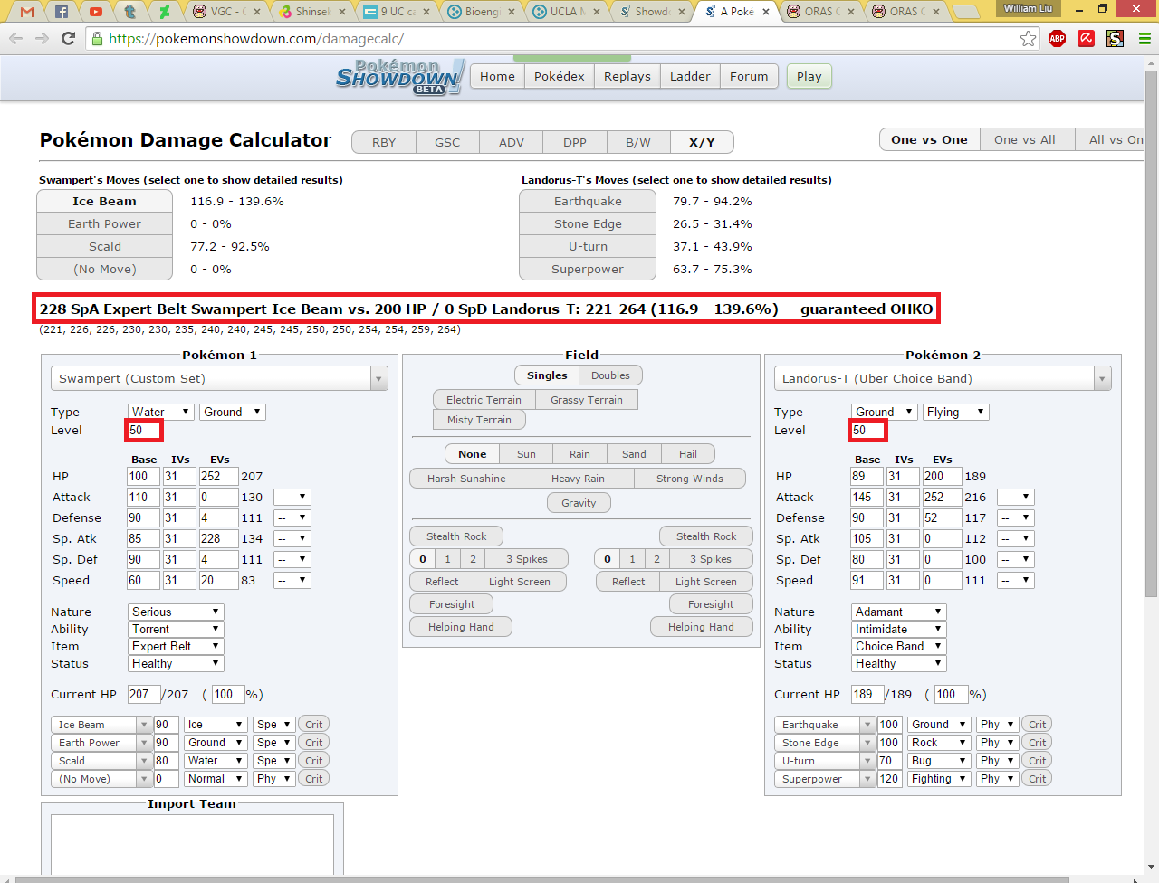Open the pinned YouTube tab
Image resolution: width=1159 pixels, height=883 pixels.
(x=96, y=12)
